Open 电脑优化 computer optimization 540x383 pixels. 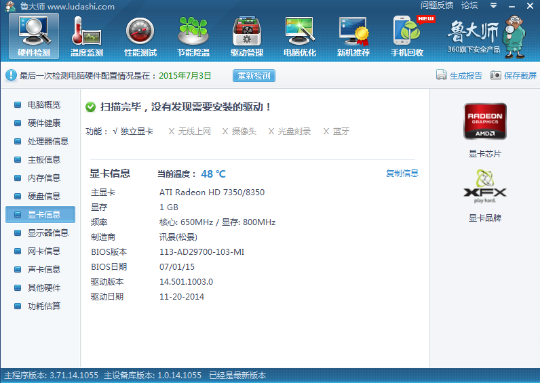(x=300, y=36)
